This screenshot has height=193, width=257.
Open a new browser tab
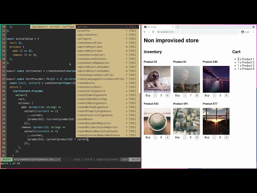177,27
